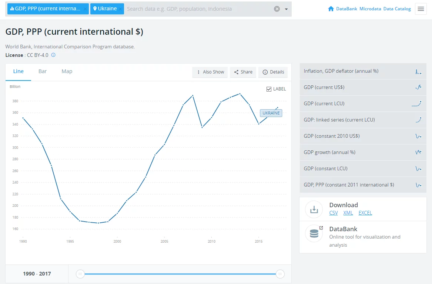
Task: Open the Share menu
Action: pos(243,72)
